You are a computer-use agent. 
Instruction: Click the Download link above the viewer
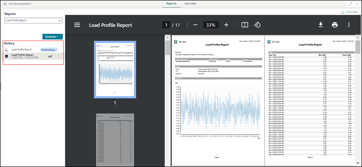(349, 12)
